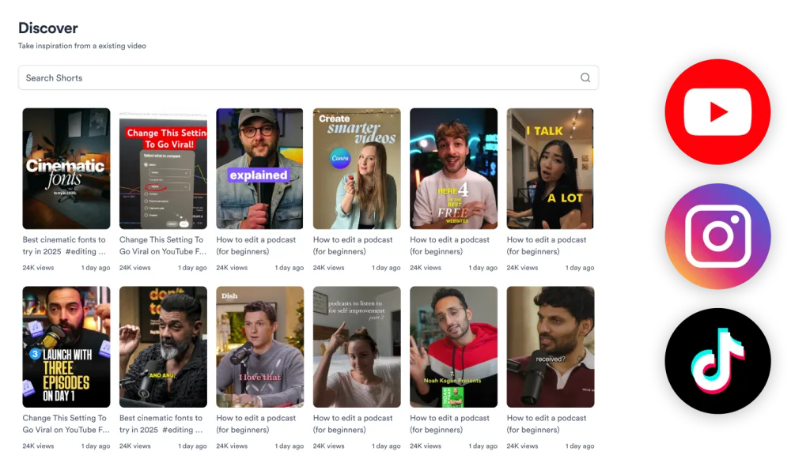The image size is (791, 474).
Task: Open the red-banner 'To Go Viral!' settings-screen thumbnail
Action: coord(163,169)
